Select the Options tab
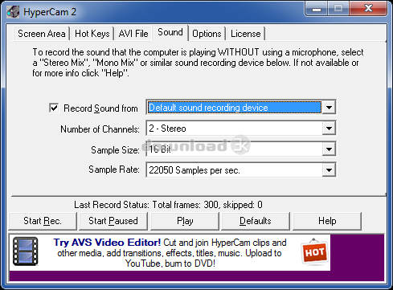The image size is (393, 290). (x=207, y=34)
